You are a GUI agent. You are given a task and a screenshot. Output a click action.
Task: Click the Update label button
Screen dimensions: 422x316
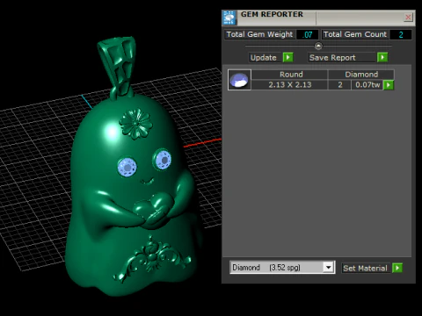(x=264, y=57)
